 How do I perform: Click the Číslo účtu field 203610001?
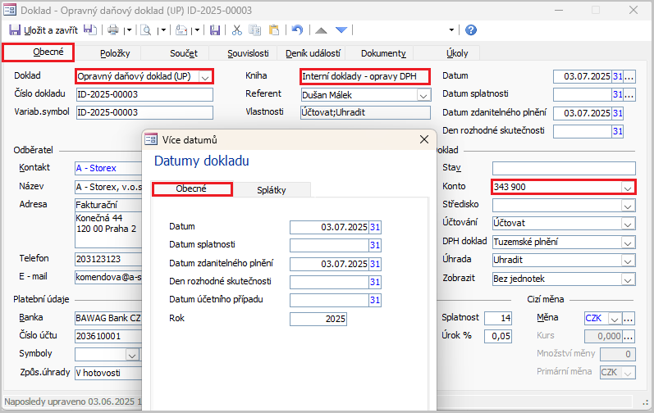108,336
